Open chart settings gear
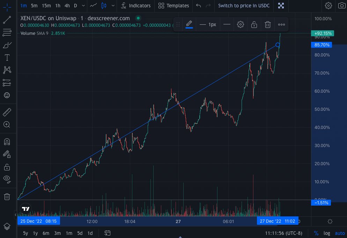The image size is (347, 238). pos(328,6)
